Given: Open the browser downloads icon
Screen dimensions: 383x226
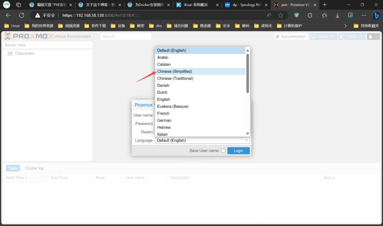Looking at the screenshot, I should [337, 15].
